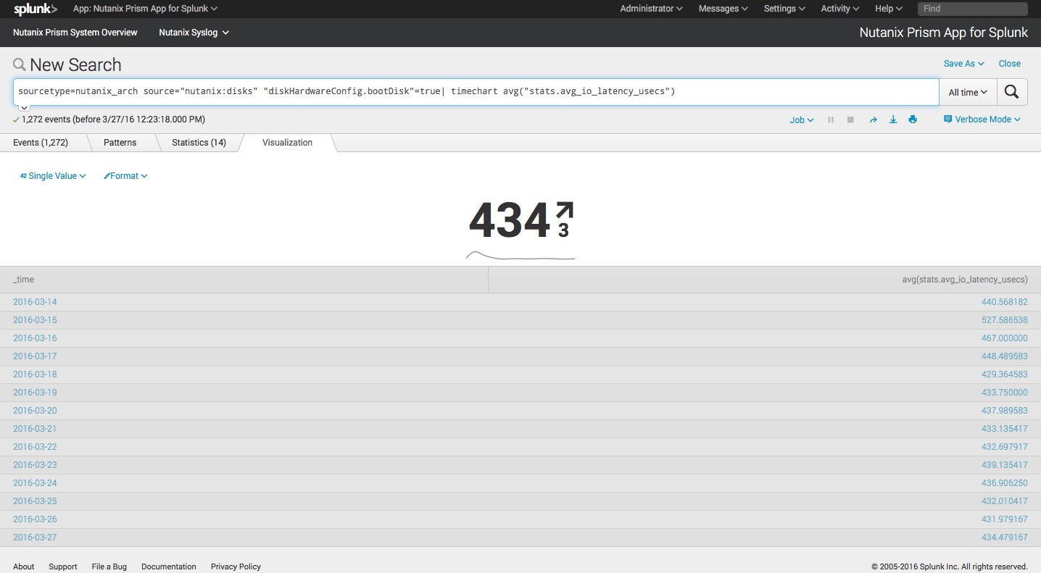Sort by avg(stats.avg_io_latency_usecs) column header

tap(765, 280)
